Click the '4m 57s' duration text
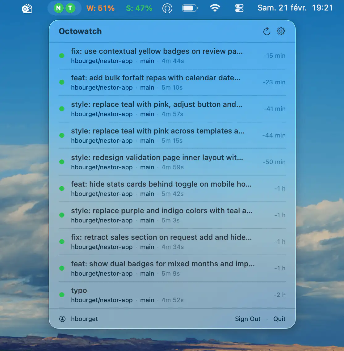The image size is (344, 351). click(x=172, y=114)
